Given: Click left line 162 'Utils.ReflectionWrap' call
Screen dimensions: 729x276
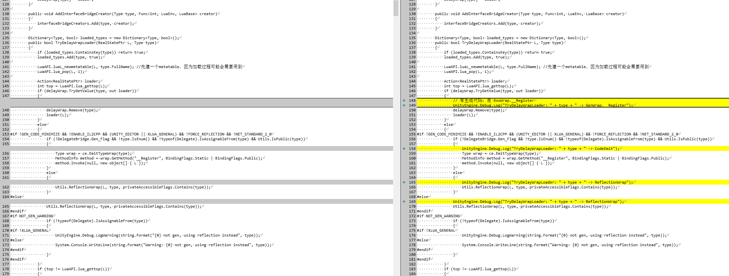Looking at the screenshot, I should pos(133,187).
